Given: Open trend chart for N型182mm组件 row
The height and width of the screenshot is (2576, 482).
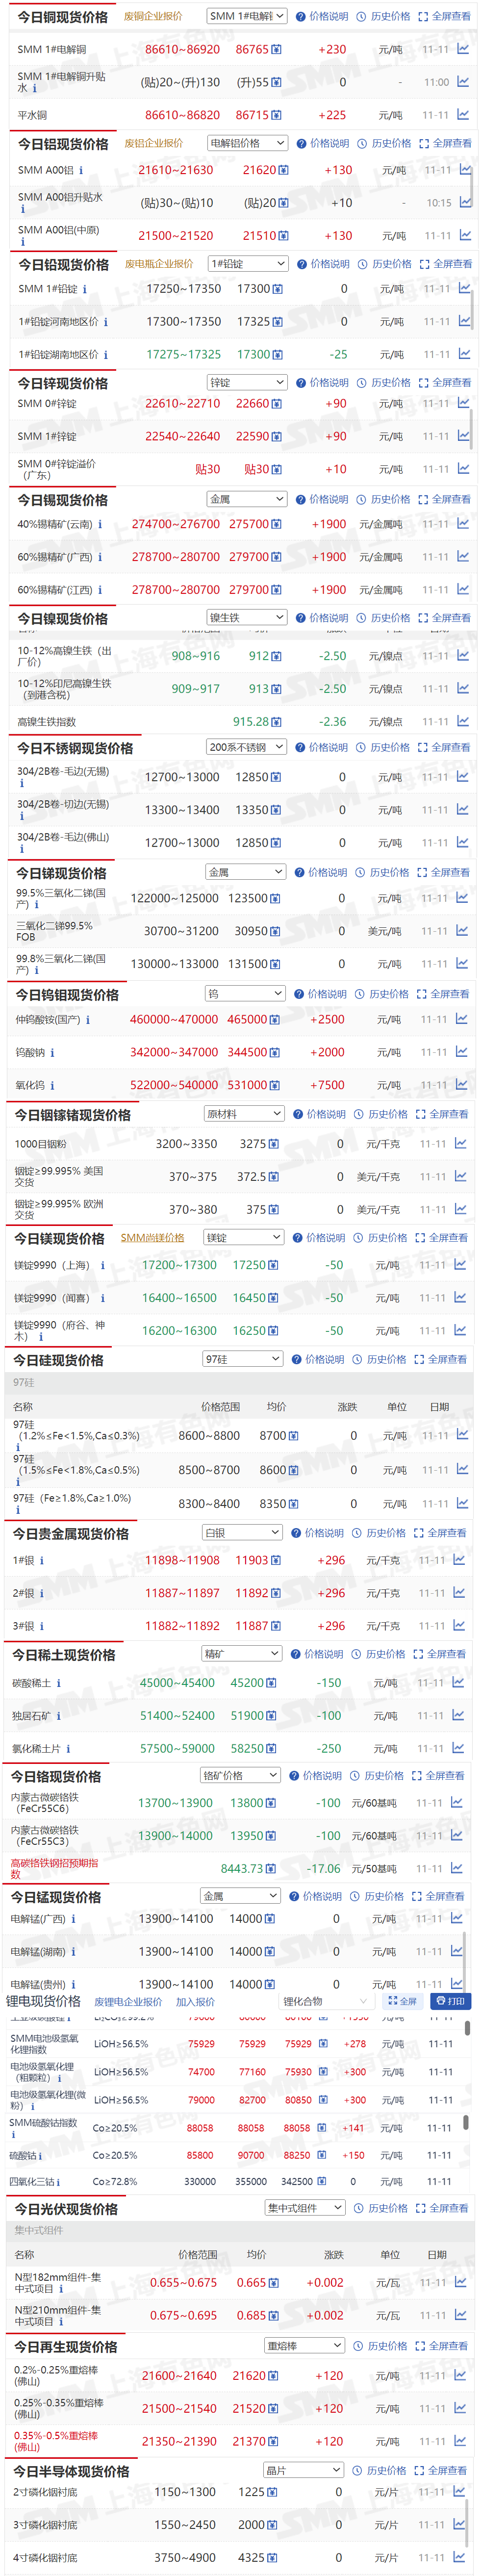Looking at the screenshot, I should [461, 2282].
